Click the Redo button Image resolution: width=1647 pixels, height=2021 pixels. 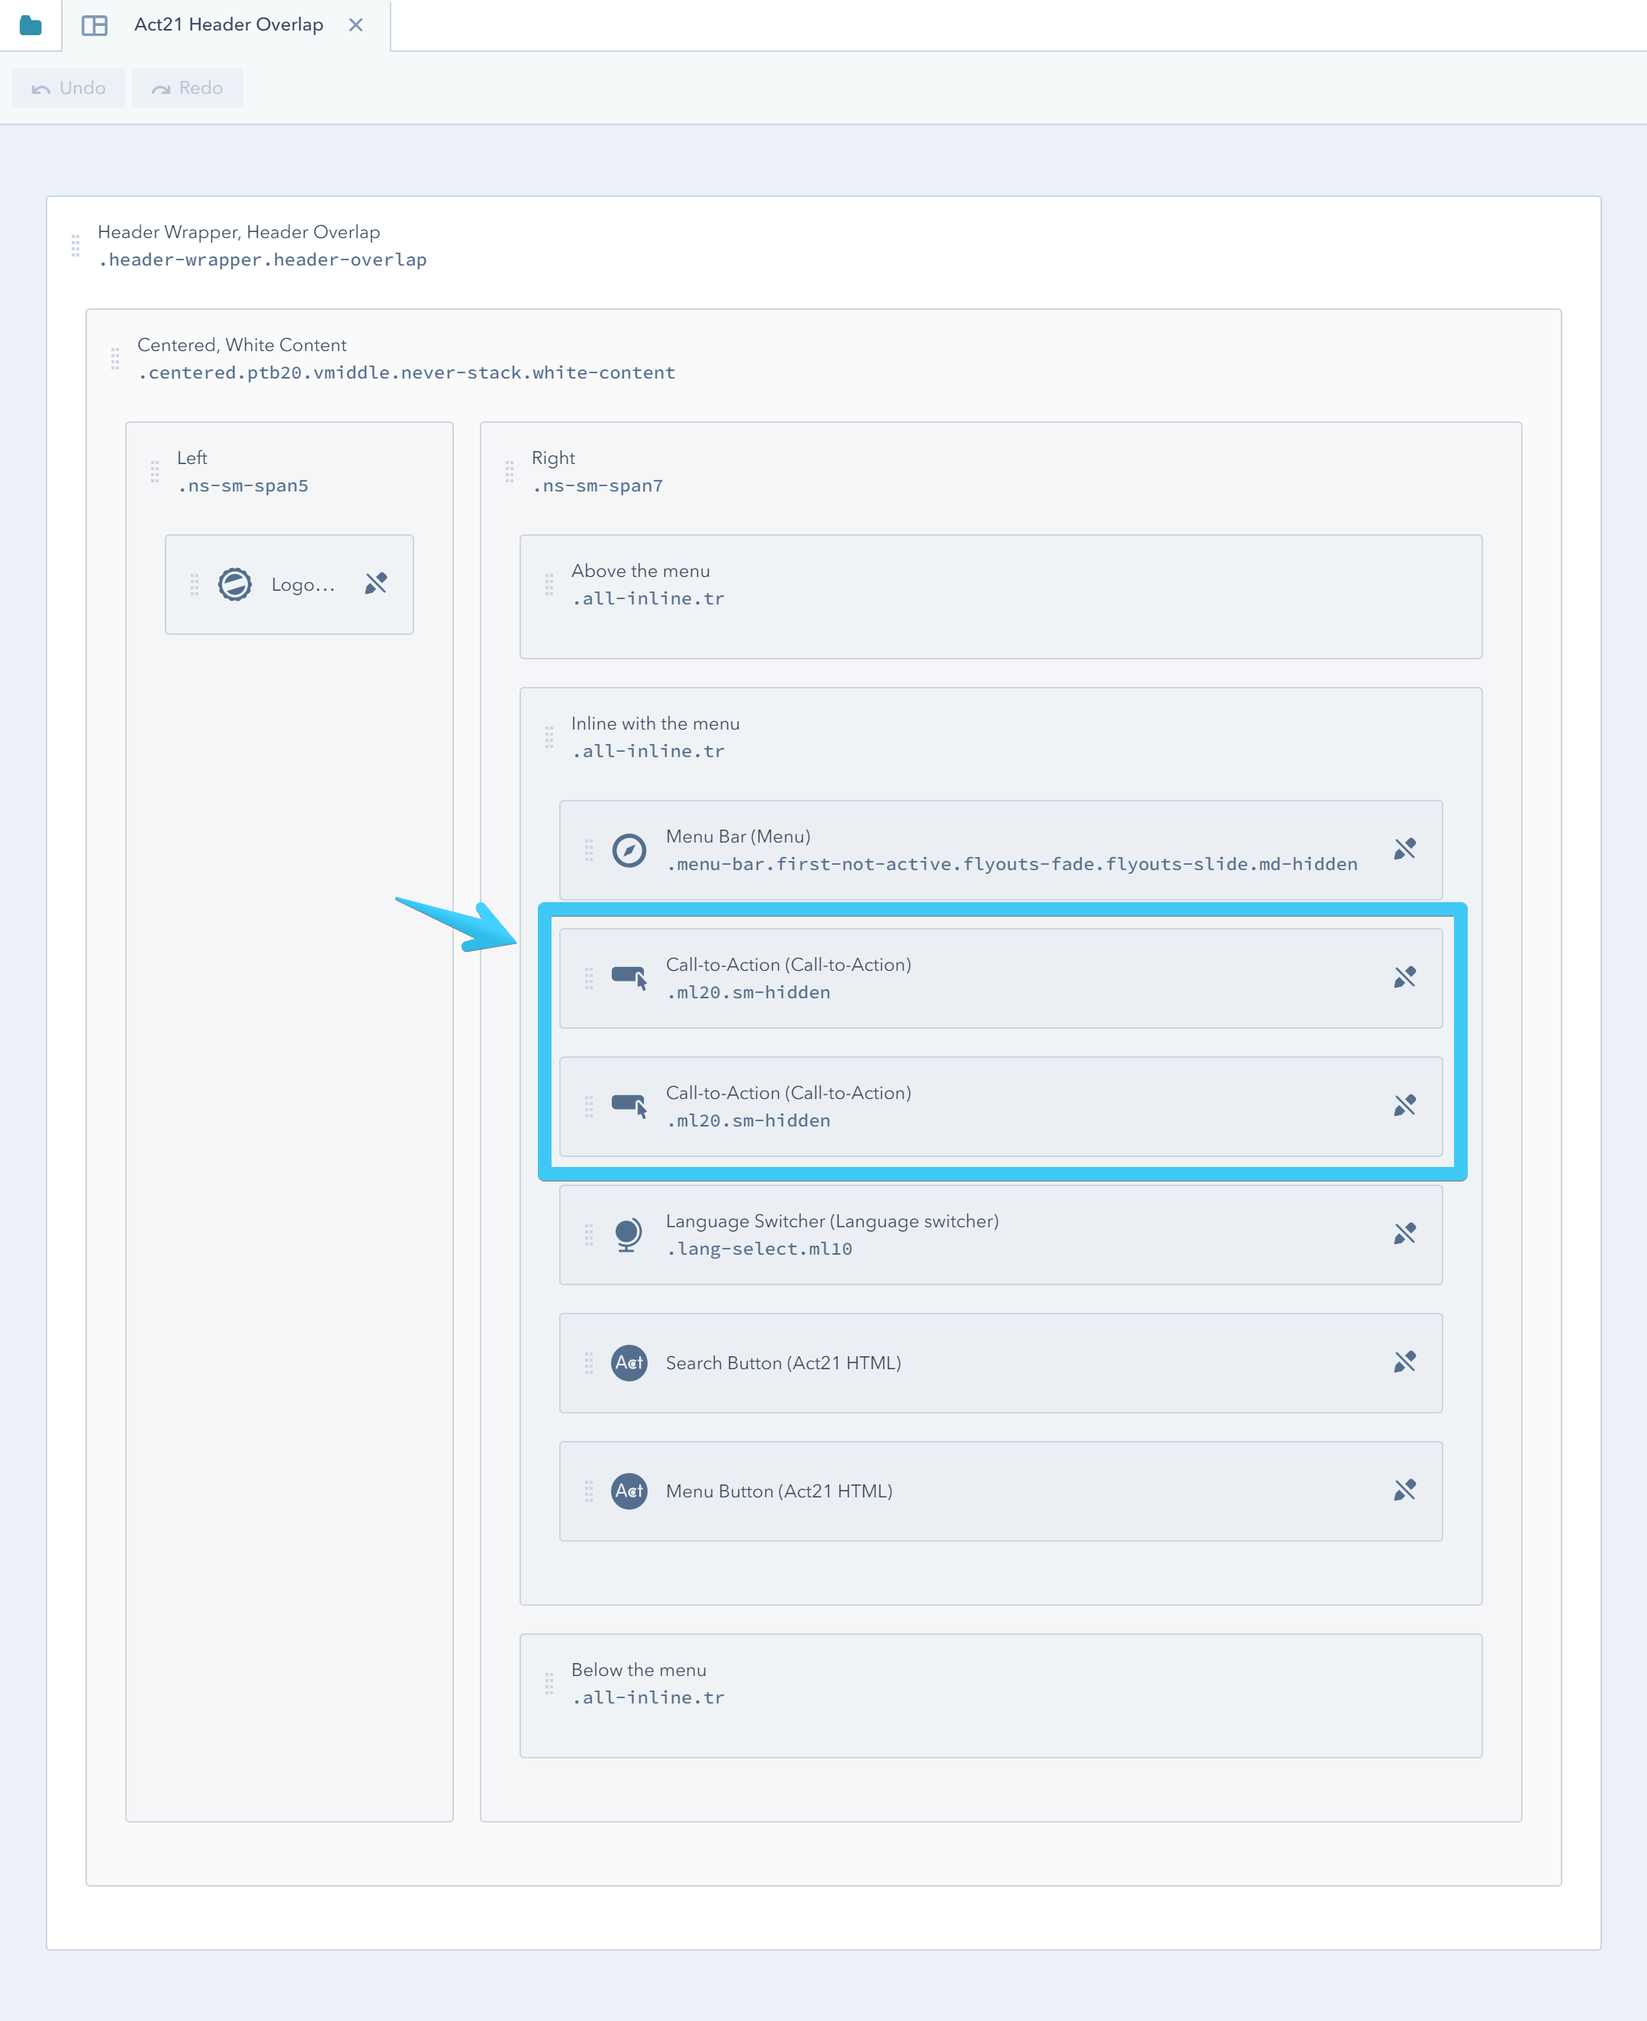pos(187,87)
